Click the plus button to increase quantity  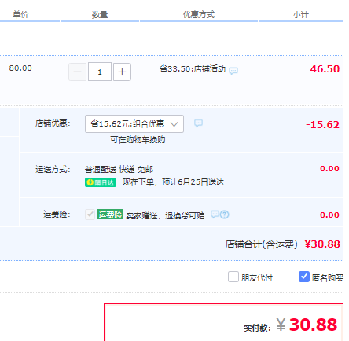pyautogui.click(x=122, y=71)
